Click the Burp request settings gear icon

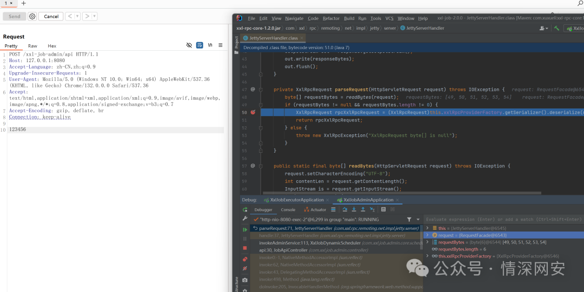click(32, 16)
